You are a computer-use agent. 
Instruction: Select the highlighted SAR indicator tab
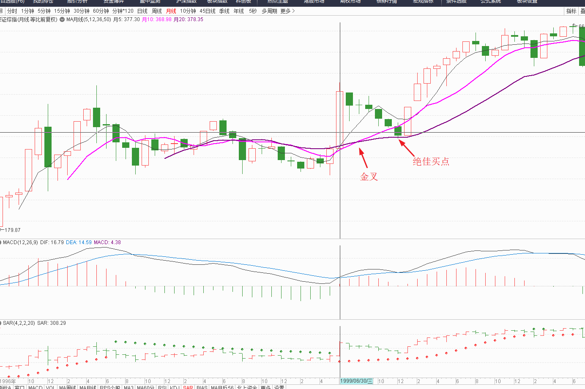coord(188,387)
